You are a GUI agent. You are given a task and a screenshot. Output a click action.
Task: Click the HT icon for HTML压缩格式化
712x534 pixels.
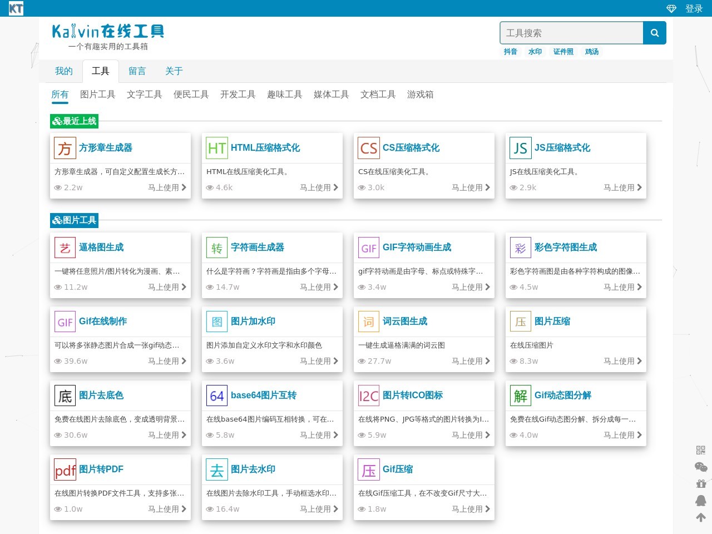point(217,148)
